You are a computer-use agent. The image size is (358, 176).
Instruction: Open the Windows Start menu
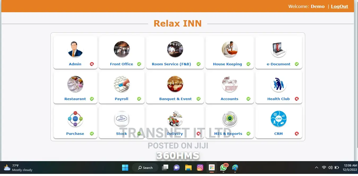125,168
